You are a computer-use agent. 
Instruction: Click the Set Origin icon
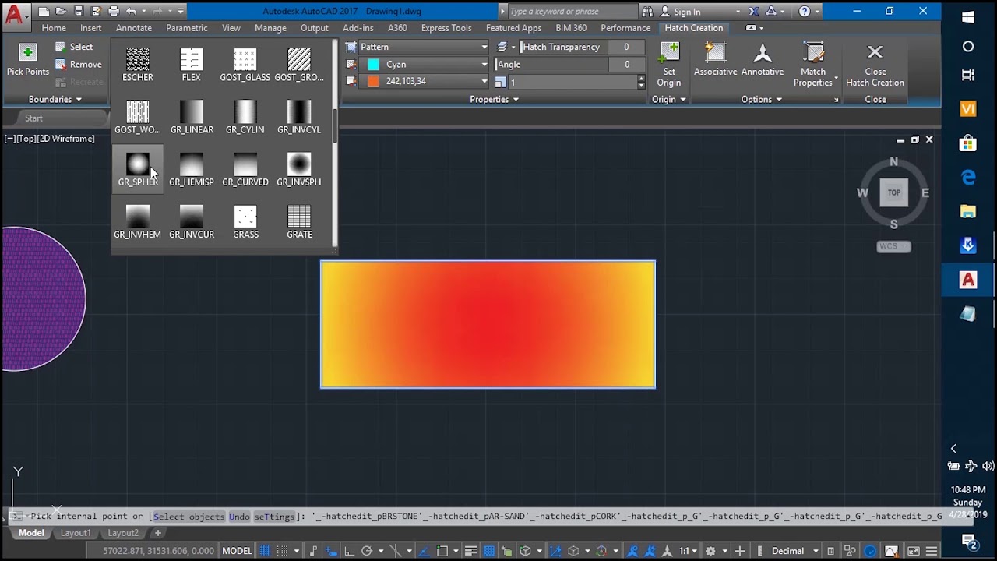669,52
